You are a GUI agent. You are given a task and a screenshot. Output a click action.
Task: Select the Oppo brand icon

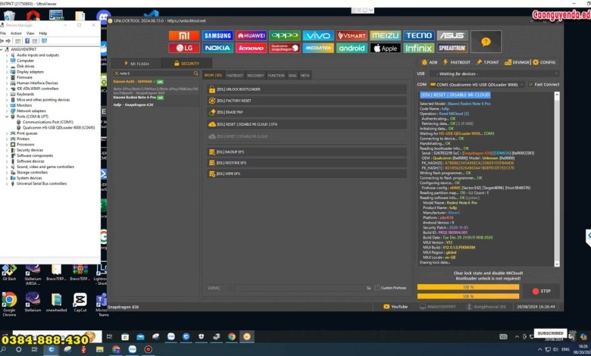[285, 36]
